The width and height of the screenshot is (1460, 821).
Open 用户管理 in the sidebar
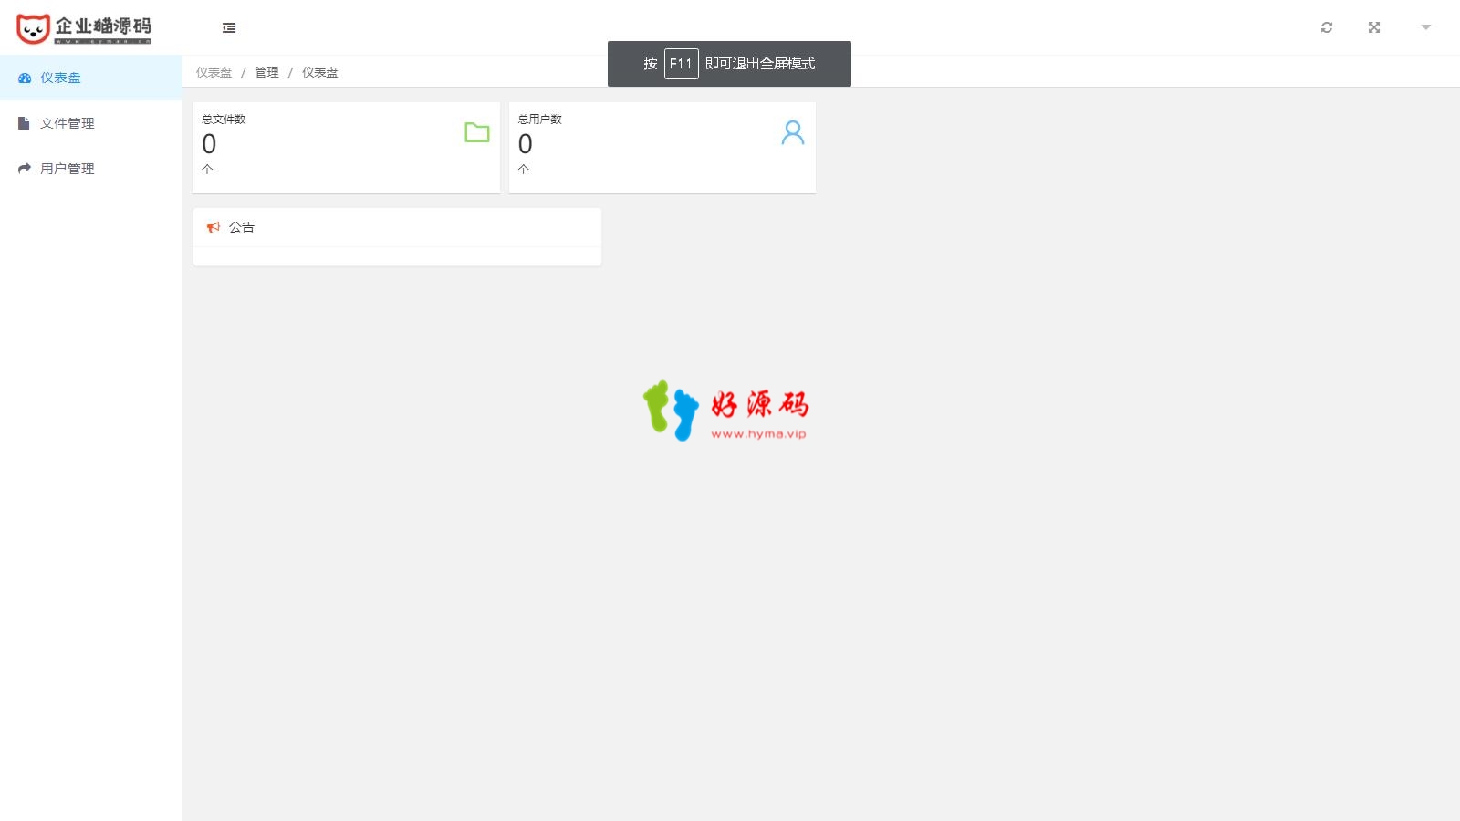(x=91, y=169)
